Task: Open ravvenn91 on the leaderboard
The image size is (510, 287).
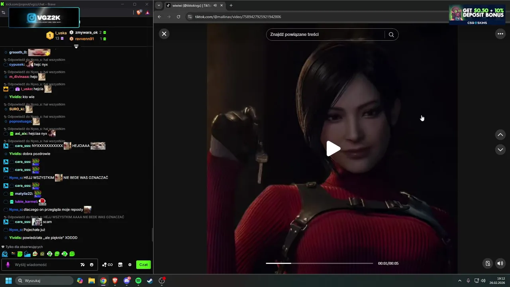Action: (84, 39)
